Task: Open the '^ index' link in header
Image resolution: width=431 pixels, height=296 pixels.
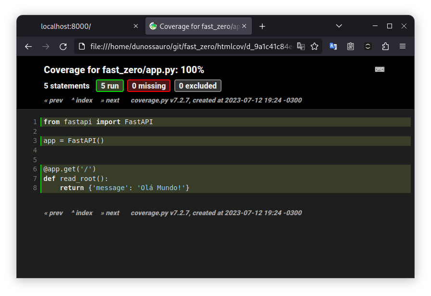Action: tap(82, 100)
